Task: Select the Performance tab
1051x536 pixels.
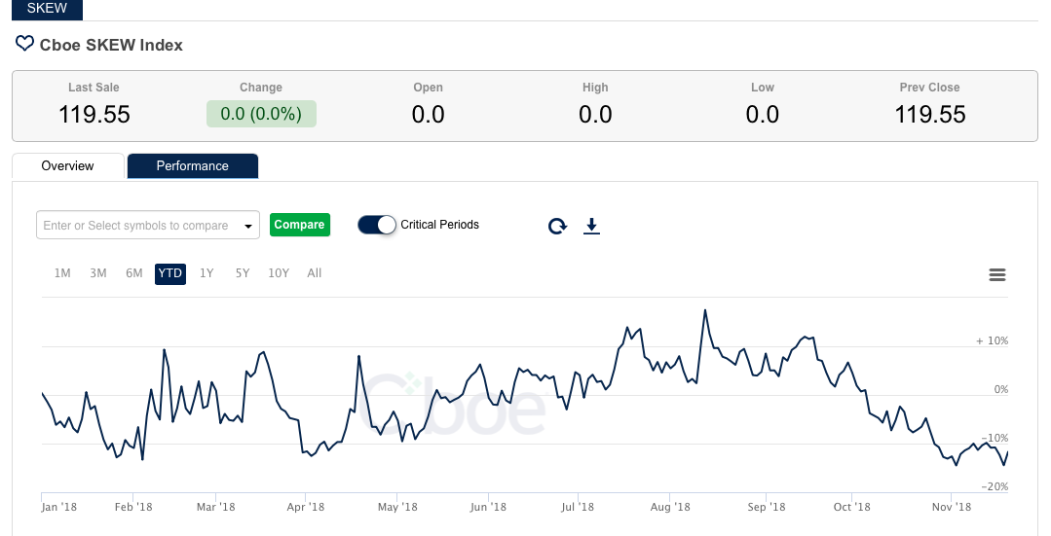Action: 193,166
